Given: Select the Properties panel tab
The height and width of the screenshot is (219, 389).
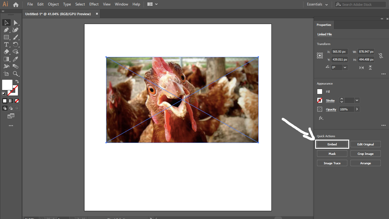Looking at the screenshot, I should 324,25.
